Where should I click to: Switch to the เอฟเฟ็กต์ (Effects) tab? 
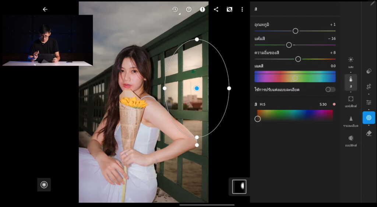click(x=350, y=101)
